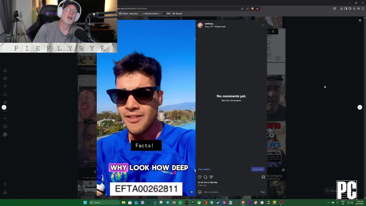366x206 pixels.
Task: Click the share page icon in address bar
Action: click(x=247, y=9)
